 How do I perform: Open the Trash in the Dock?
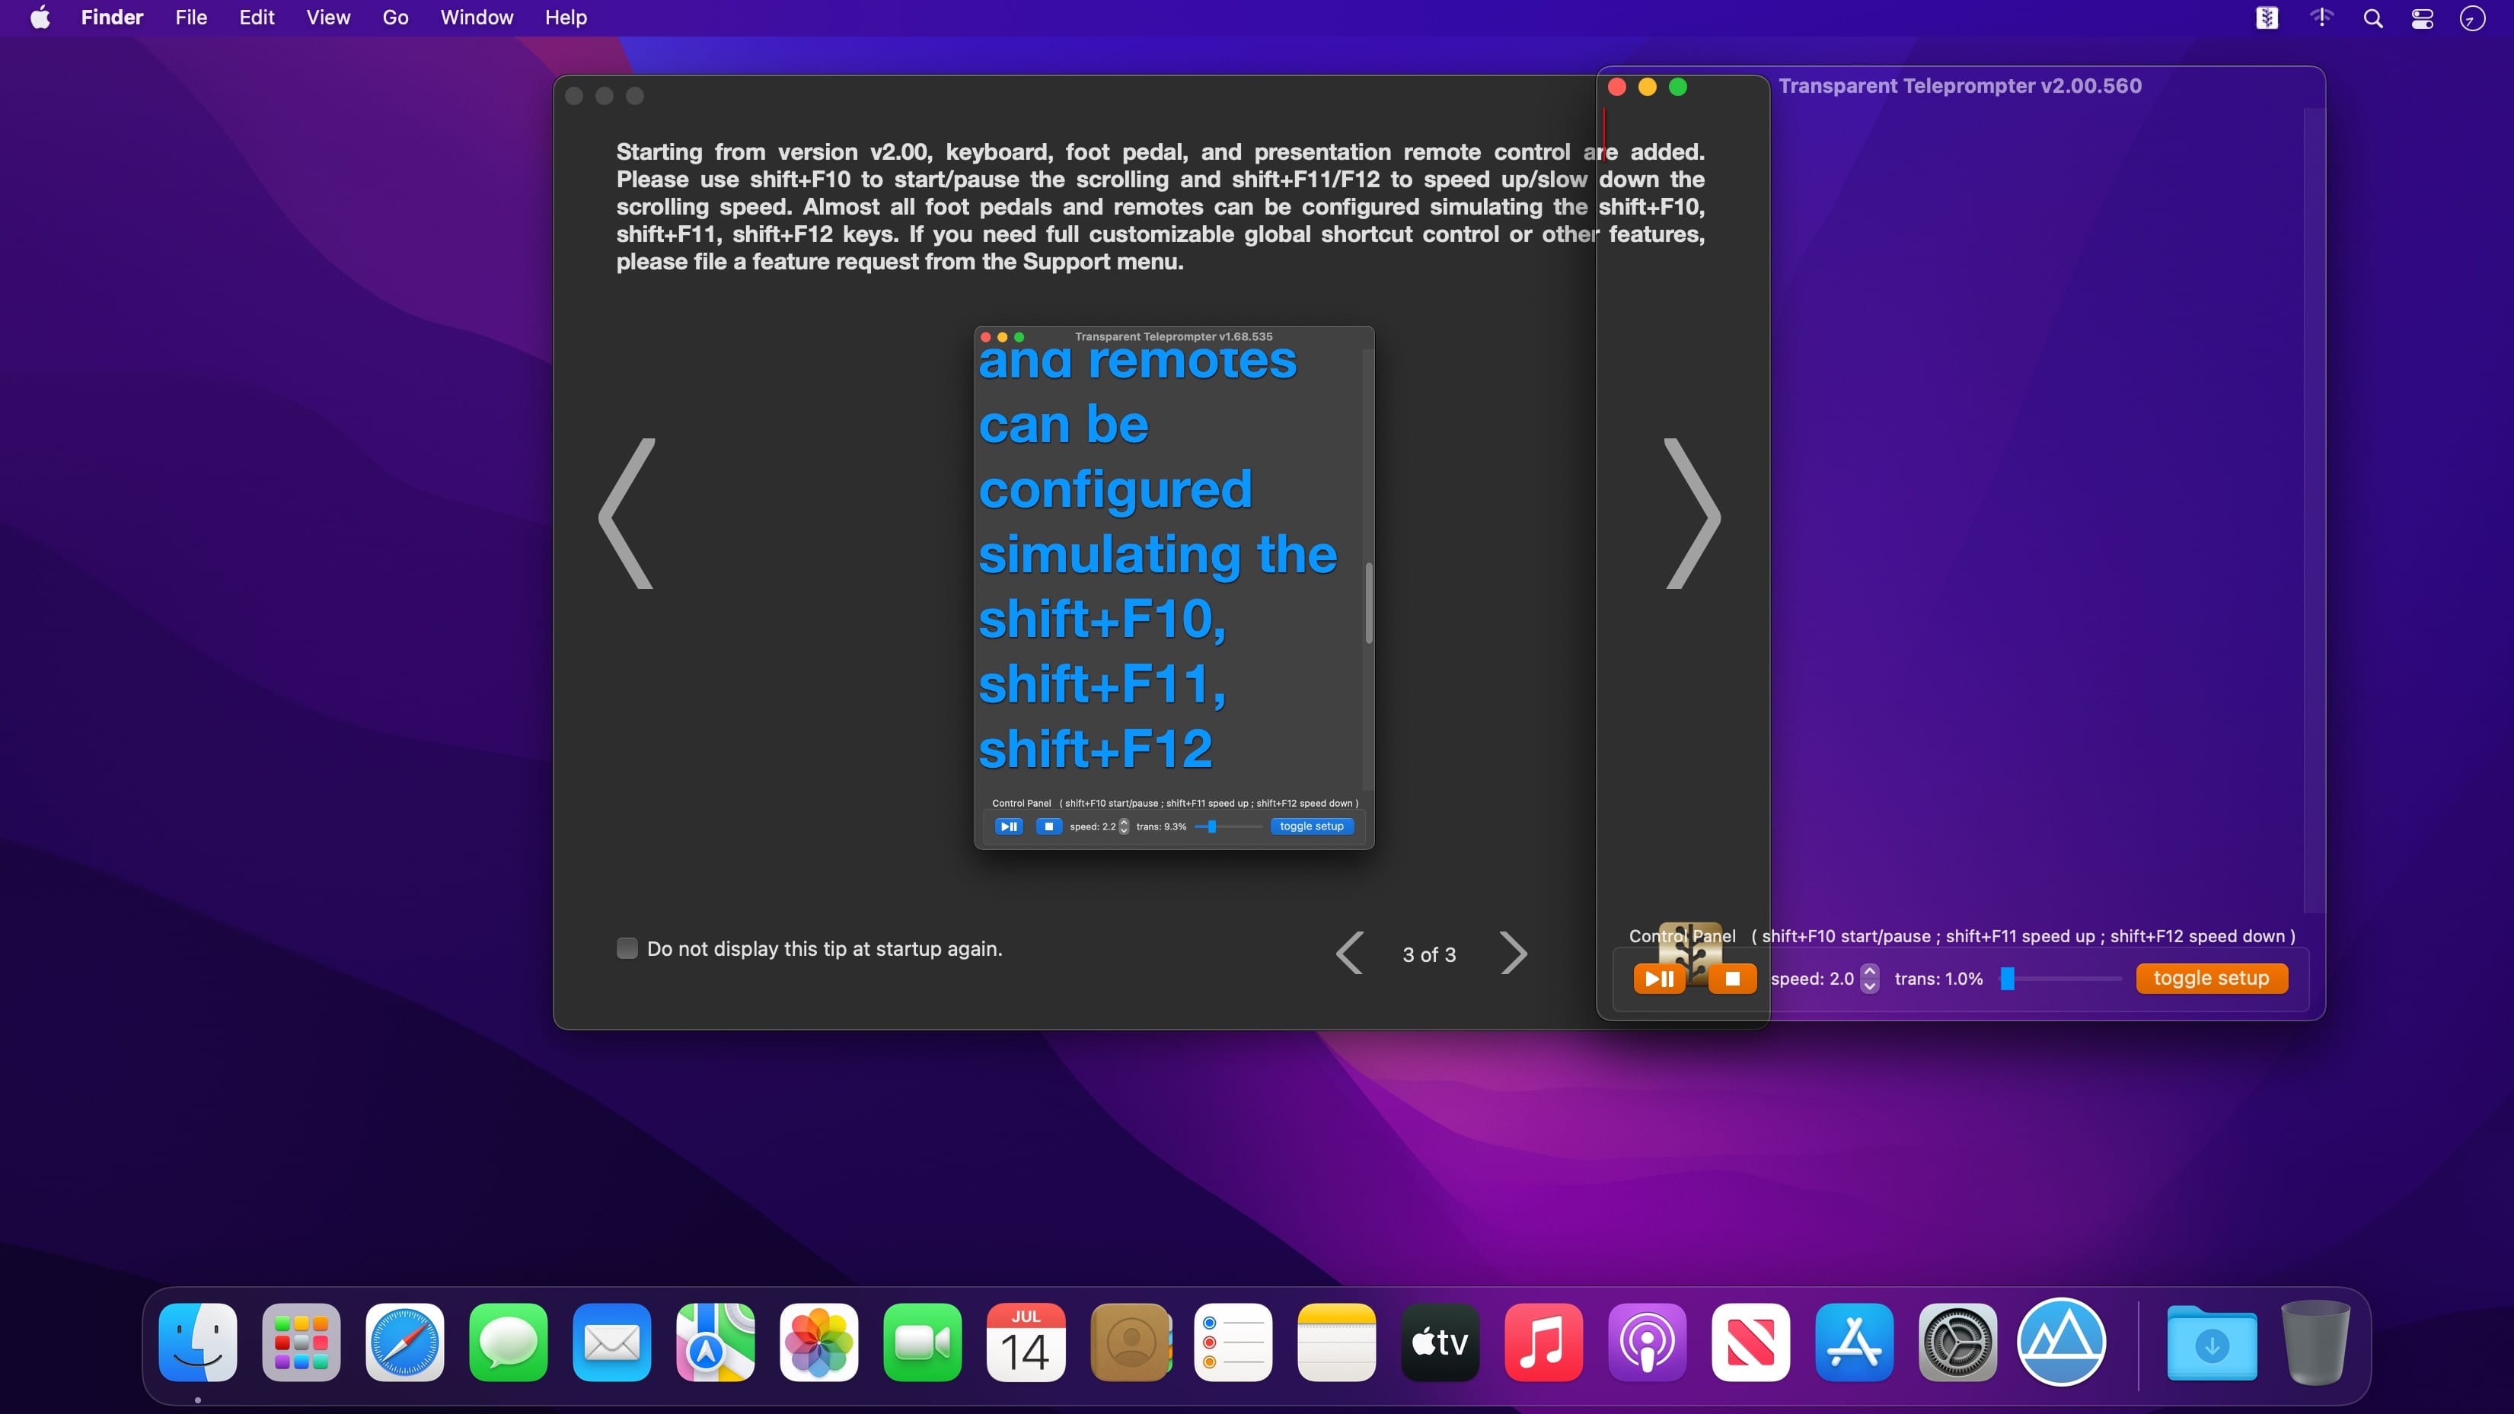click(x=2315, y=1342)
